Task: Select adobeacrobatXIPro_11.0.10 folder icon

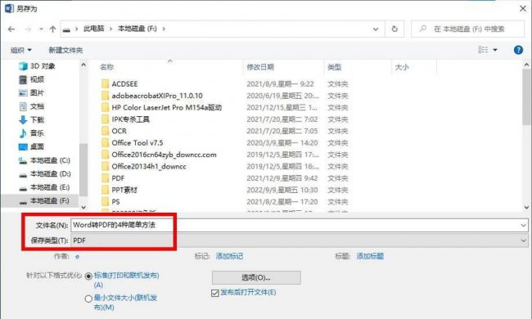Action: click(x=106, y=96)
